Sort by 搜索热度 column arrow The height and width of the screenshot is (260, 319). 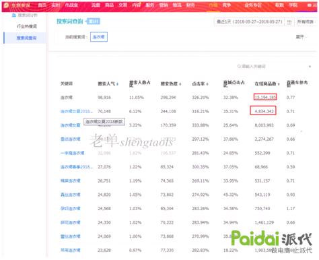tap(180, 84)
